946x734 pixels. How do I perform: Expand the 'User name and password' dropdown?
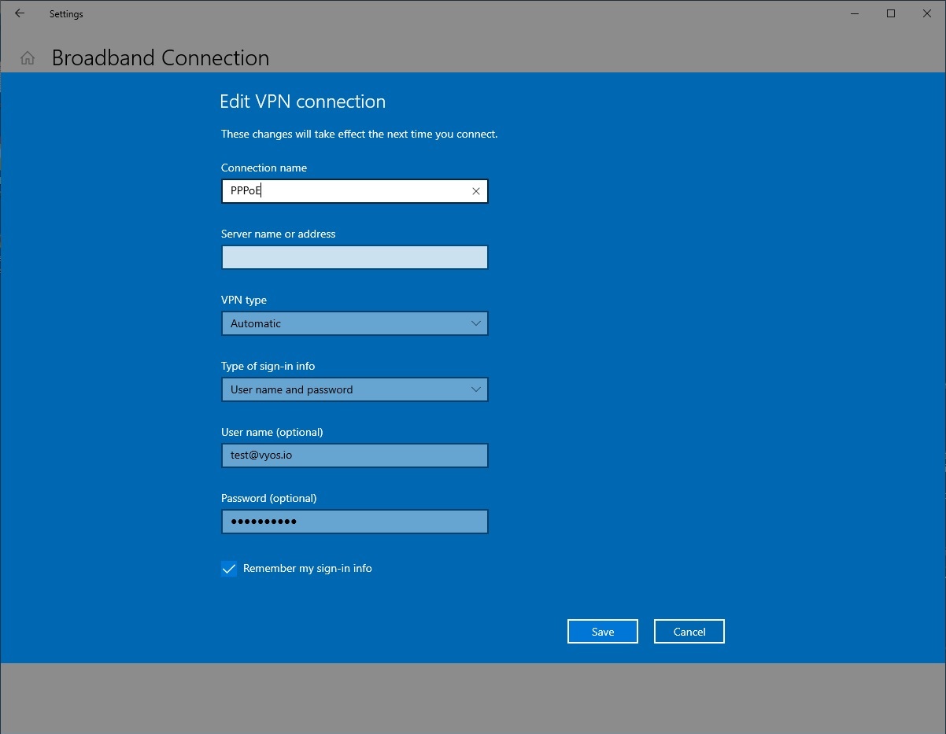pos(346,389)
